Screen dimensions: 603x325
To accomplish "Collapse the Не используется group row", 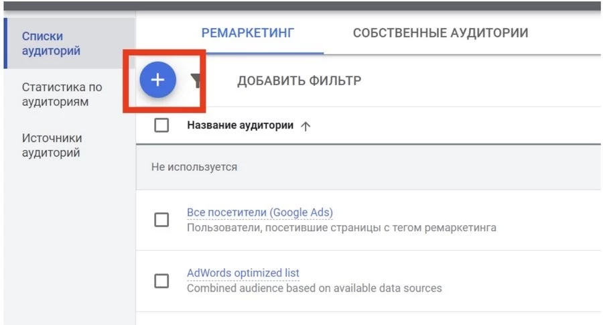I will click(194, 167).
